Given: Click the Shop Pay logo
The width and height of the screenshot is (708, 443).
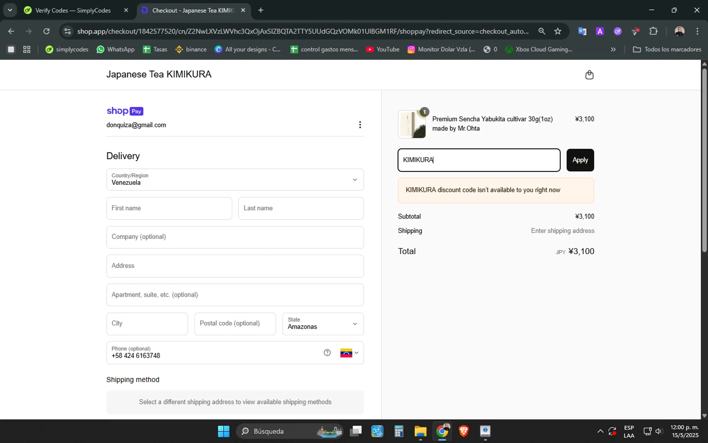Looking at the screenshot, I should coord(125,111).
